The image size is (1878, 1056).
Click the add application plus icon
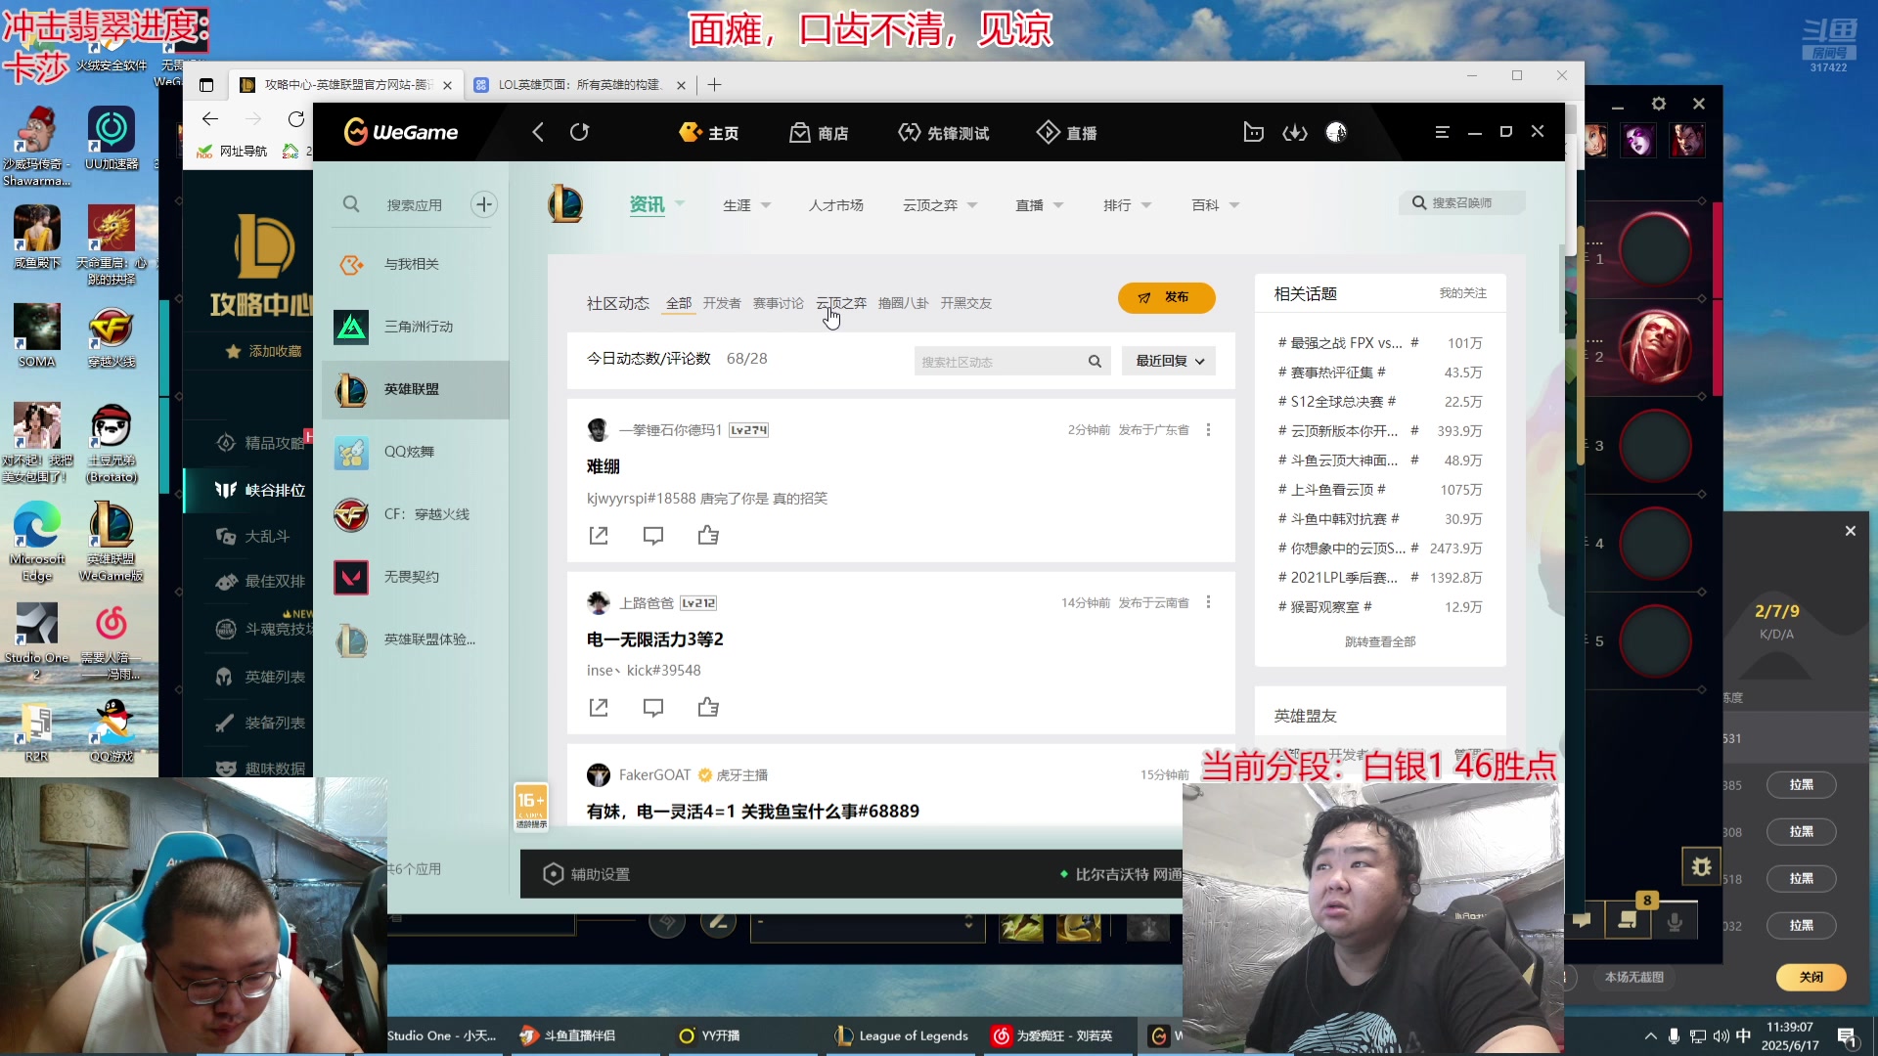(484, 204)
